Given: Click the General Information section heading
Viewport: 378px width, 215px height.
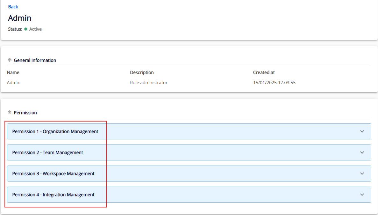Looking at the screenshot, I should point(35,60).
